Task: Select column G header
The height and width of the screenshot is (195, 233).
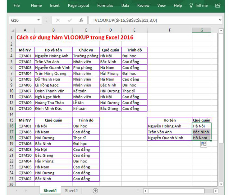Action: pyautogui.click(x=202, y=30)
